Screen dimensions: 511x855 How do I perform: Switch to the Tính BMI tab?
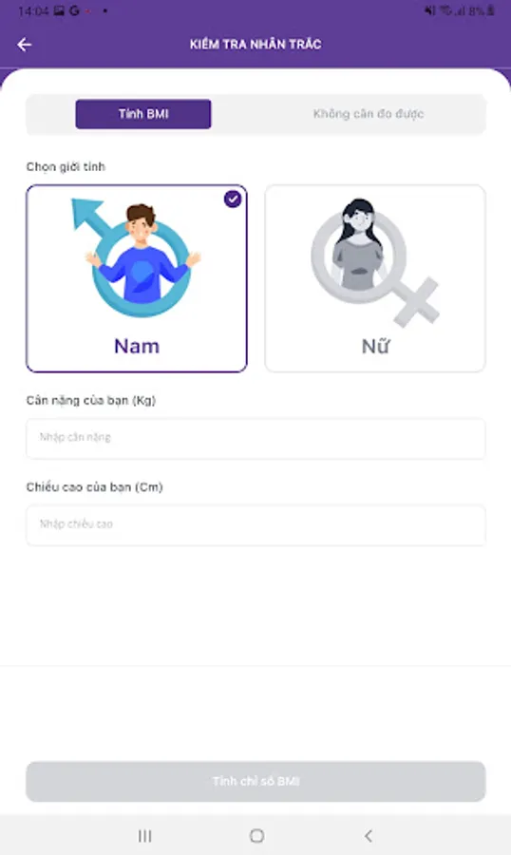point(143,114)
